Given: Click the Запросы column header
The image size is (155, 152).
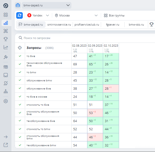Looking at the screenshot, I should pyautogui.click(x=34, y=48).
